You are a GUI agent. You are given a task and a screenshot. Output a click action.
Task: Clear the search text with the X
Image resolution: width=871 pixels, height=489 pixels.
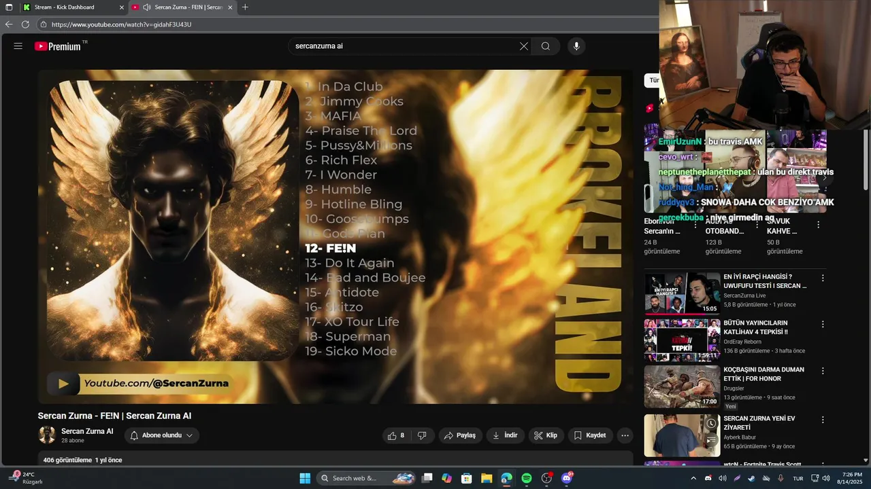524,46
